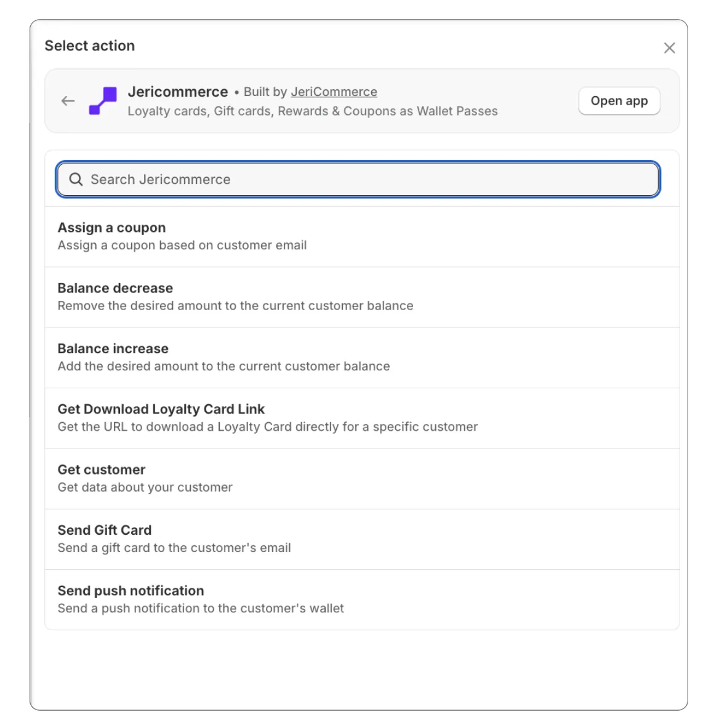This screenshot has height=720, width=719.
Task: Click the back arrow to return
Action: pyautogui.click(x=68, y=100)
